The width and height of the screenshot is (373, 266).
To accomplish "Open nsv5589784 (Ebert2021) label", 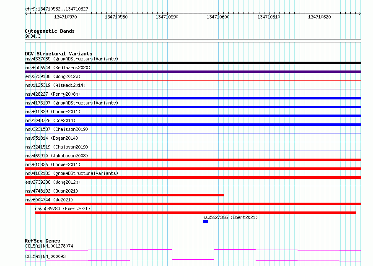I will pos(62,209).
